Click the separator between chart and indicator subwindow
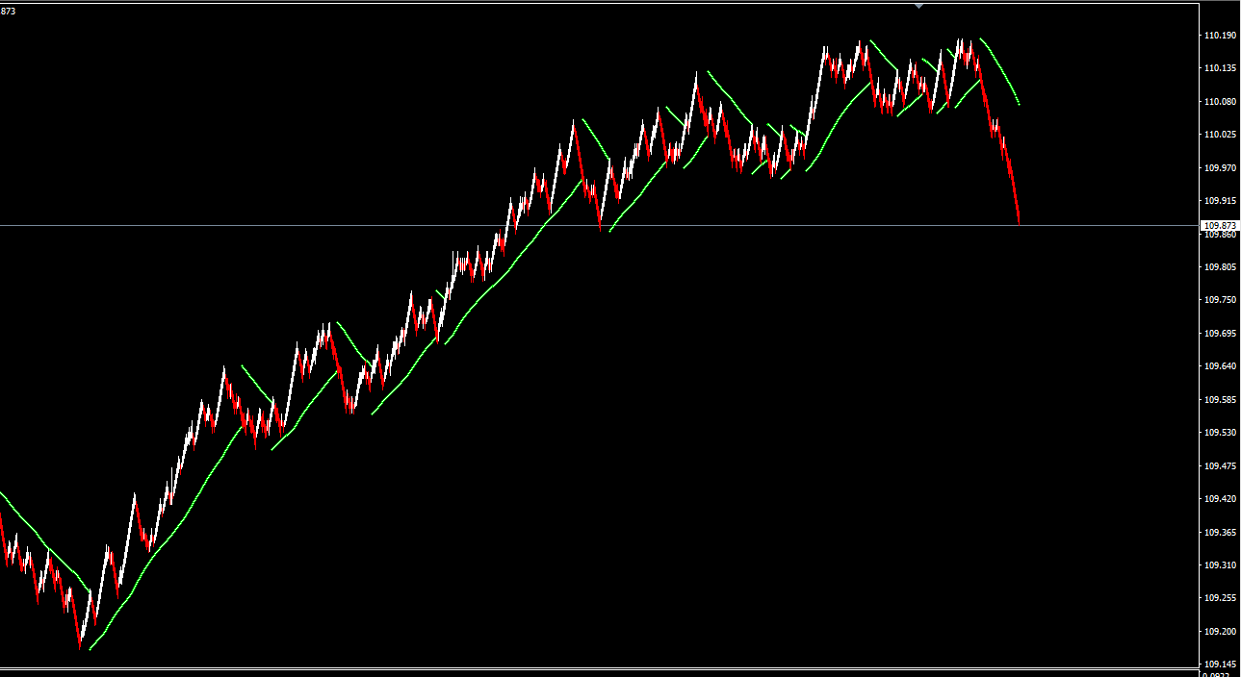Image resolution: width=1241 pixels, height=677 pixels. click(599, 668)
